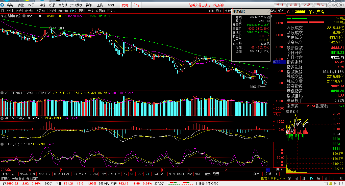Open the KDJ indicator dropdown arrow

[x=2, y=144]
